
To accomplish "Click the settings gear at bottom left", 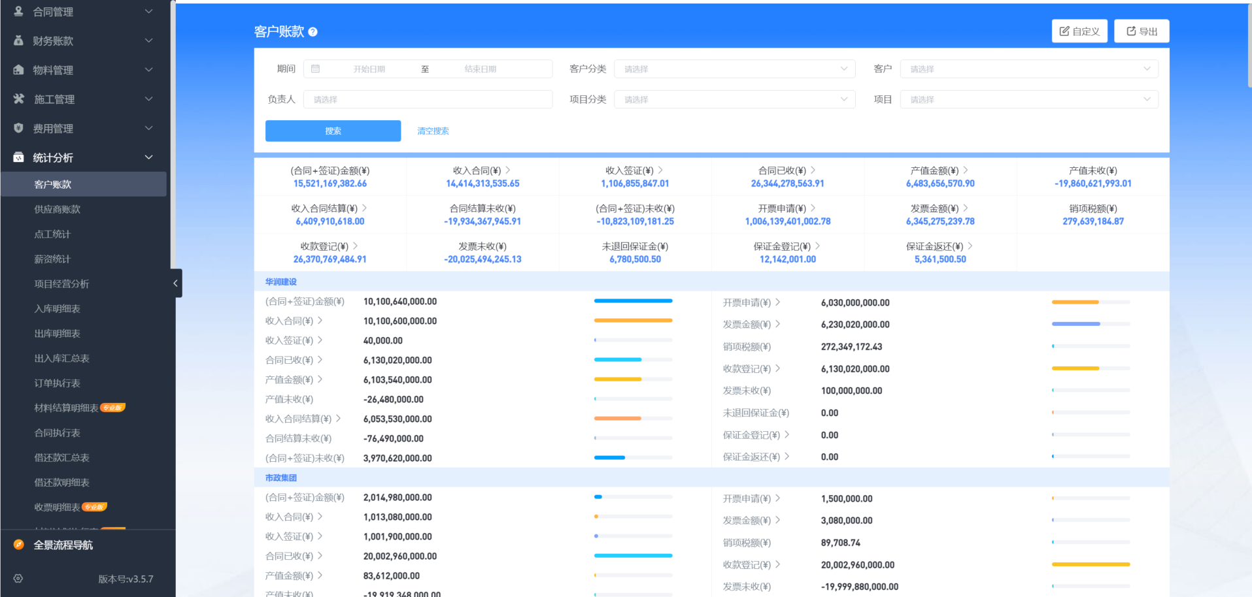I will (x=18, y=578).
